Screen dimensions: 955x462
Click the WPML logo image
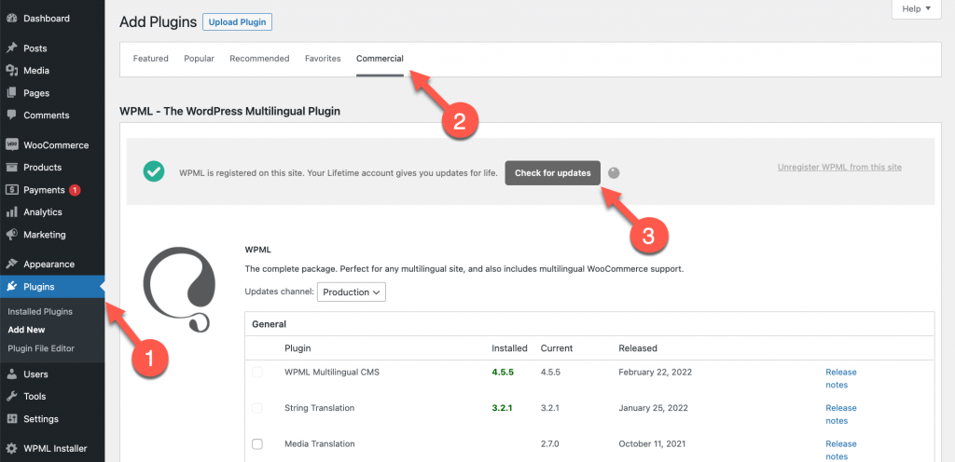179,289
